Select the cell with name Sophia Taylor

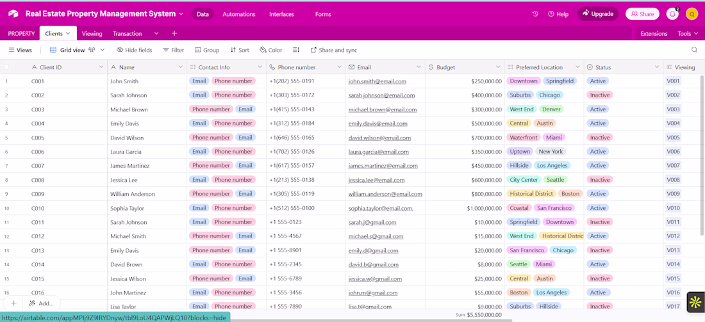147,208
